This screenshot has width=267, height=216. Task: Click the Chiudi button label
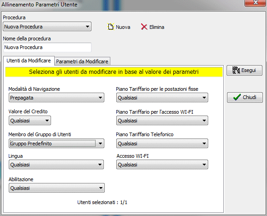tap(250, 97)
